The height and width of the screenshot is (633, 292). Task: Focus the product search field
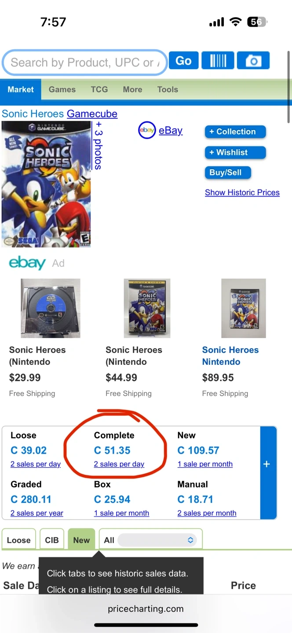click(x=84, y=62)
